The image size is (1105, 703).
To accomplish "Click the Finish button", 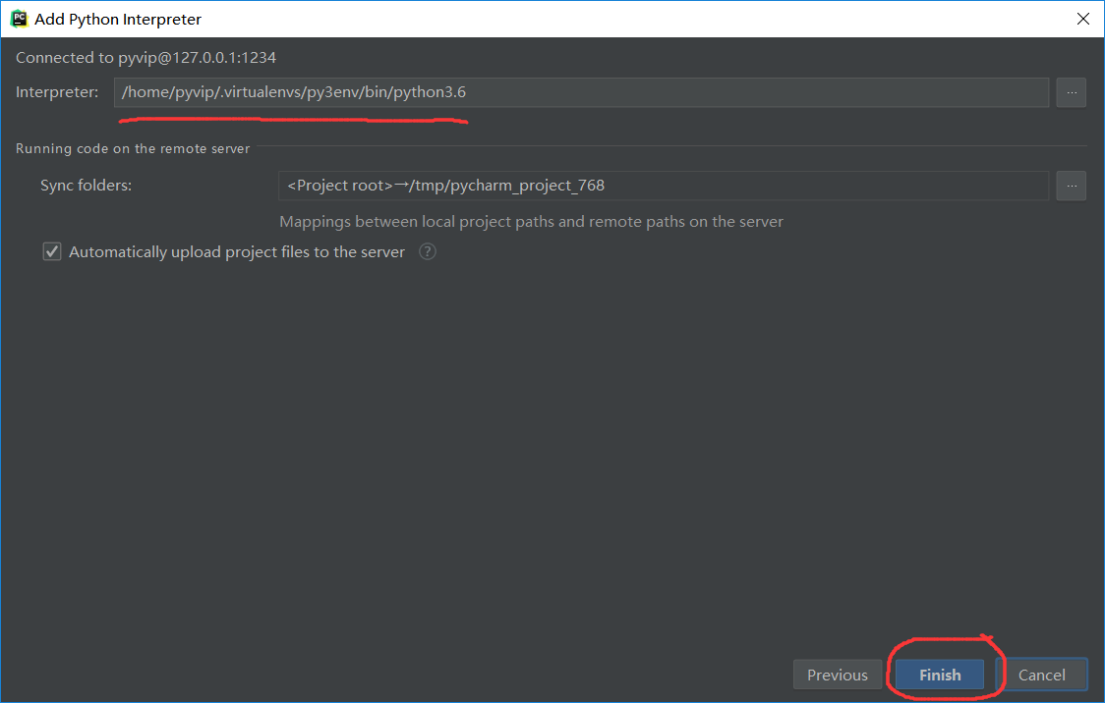I will (x=940, y=675).
